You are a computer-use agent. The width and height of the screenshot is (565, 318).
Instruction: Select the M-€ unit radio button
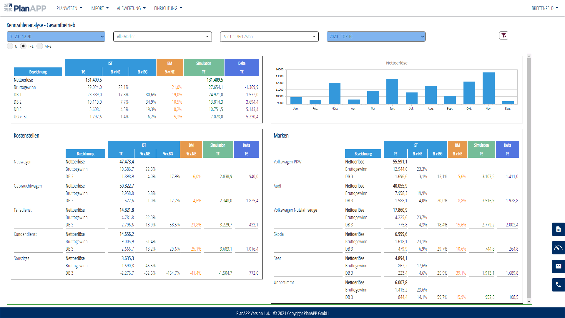pyautogui.click(x=40, y=46)
